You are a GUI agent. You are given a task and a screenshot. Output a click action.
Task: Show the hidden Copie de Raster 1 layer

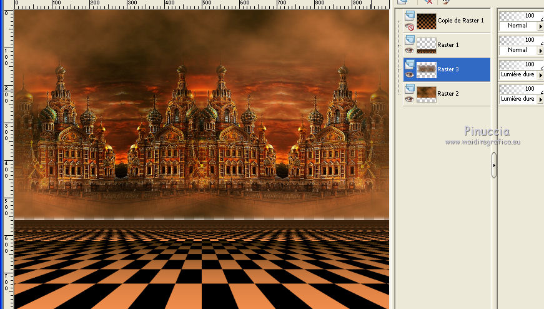[410, 27]
